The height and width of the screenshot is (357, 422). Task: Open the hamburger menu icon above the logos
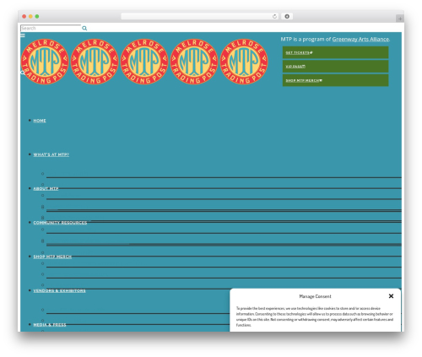tap(23, 35)
